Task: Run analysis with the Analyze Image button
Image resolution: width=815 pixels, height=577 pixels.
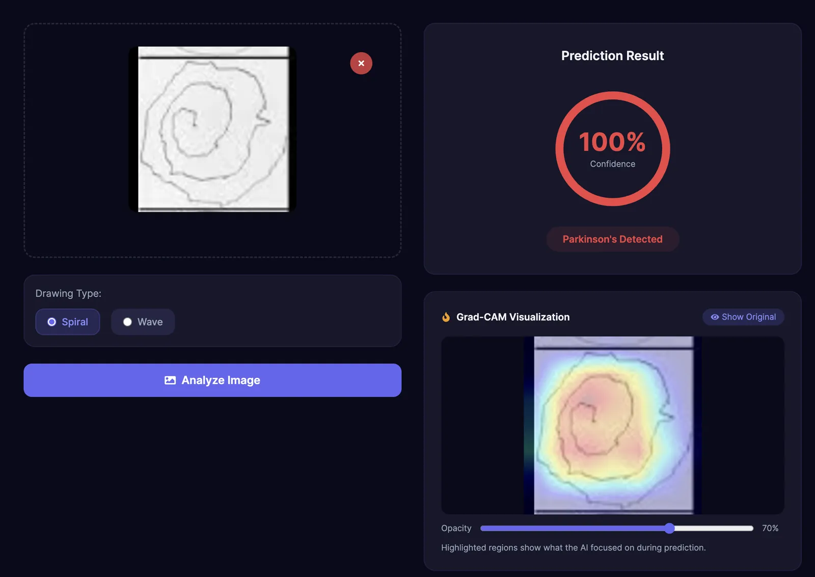Action: click(x=212, y=380)
